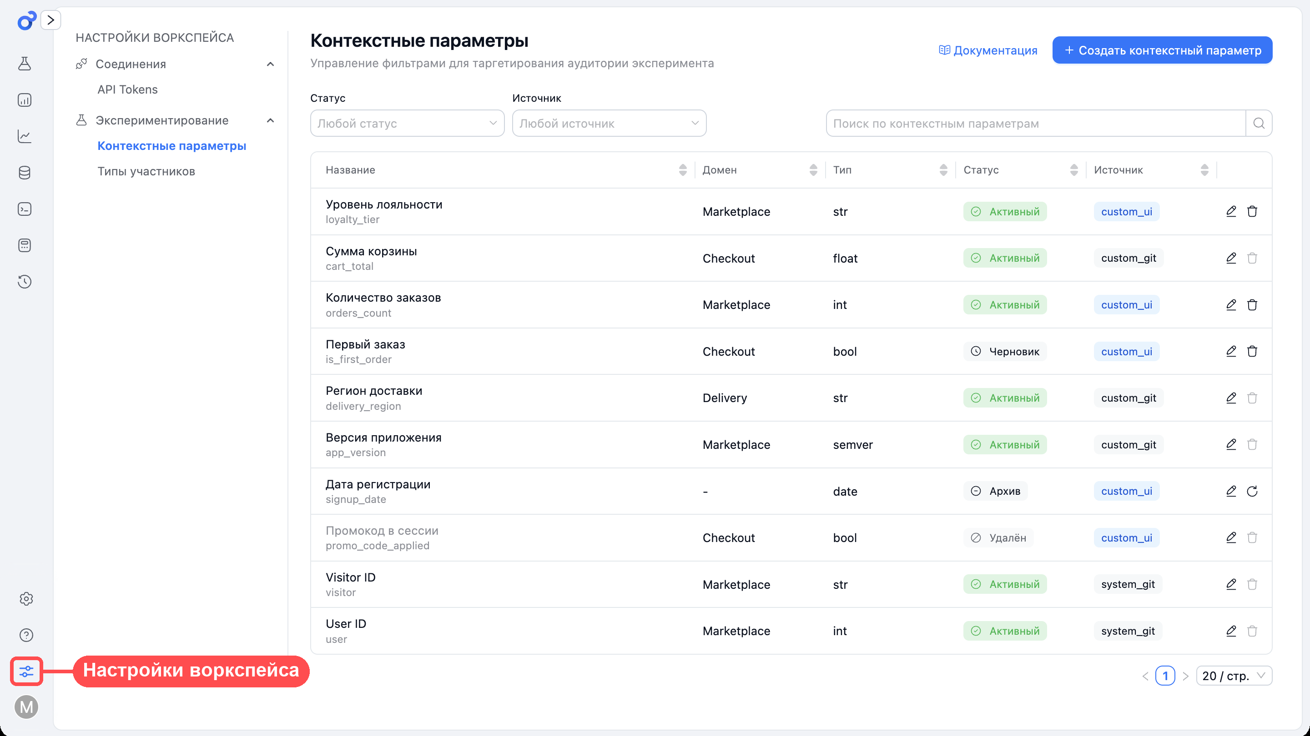This screenshot has width=1310, height=736.
Task: Open the history clock sidebar icon
Action: coord(25,281)
